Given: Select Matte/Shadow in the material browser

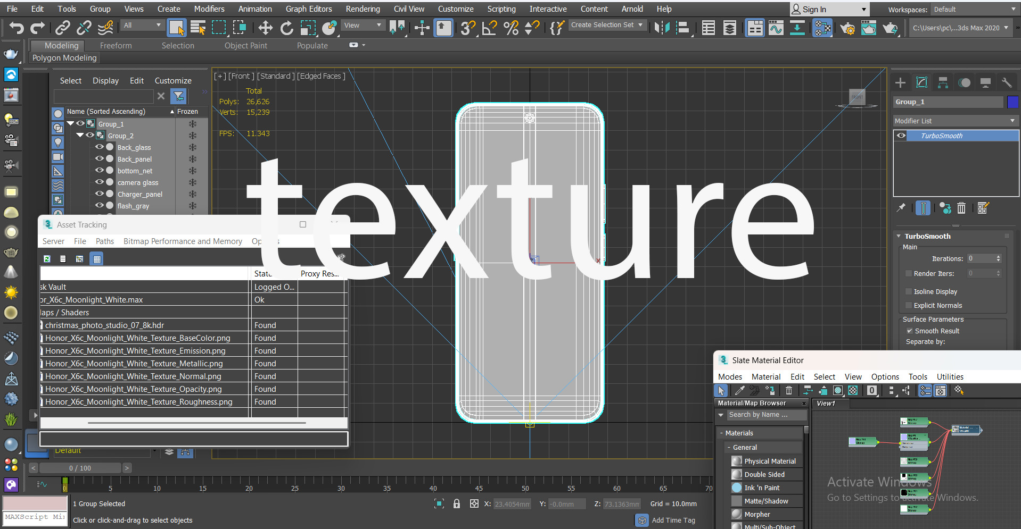Looking at the screenshot, I should click(x=766, y=501).
